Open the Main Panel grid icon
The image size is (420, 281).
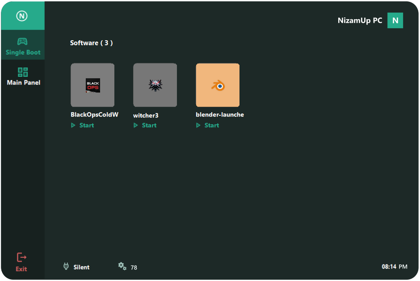tap(23, 72)
